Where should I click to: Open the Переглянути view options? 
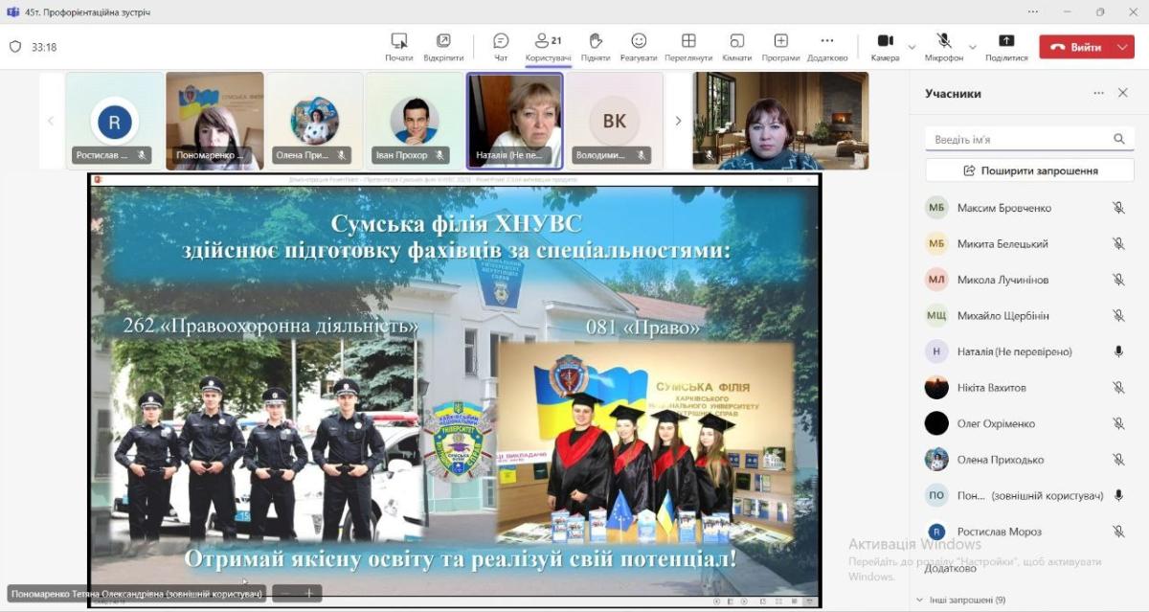click(687, 46)
